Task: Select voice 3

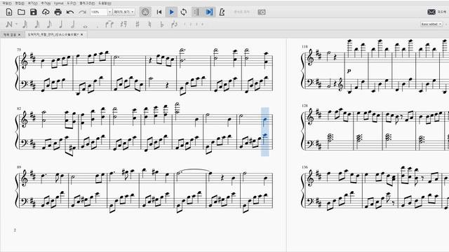Action: pyautogui.click(x=196, y=24)
